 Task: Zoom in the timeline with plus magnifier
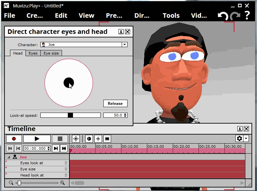(x=62, y=183)
